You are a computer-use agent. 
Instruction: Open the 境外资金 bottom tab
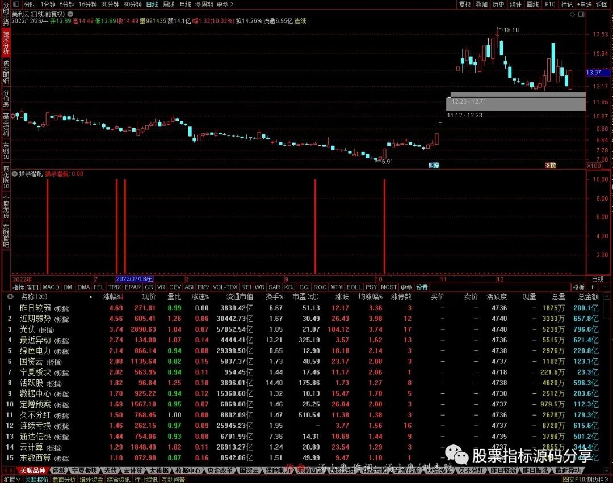91,479
